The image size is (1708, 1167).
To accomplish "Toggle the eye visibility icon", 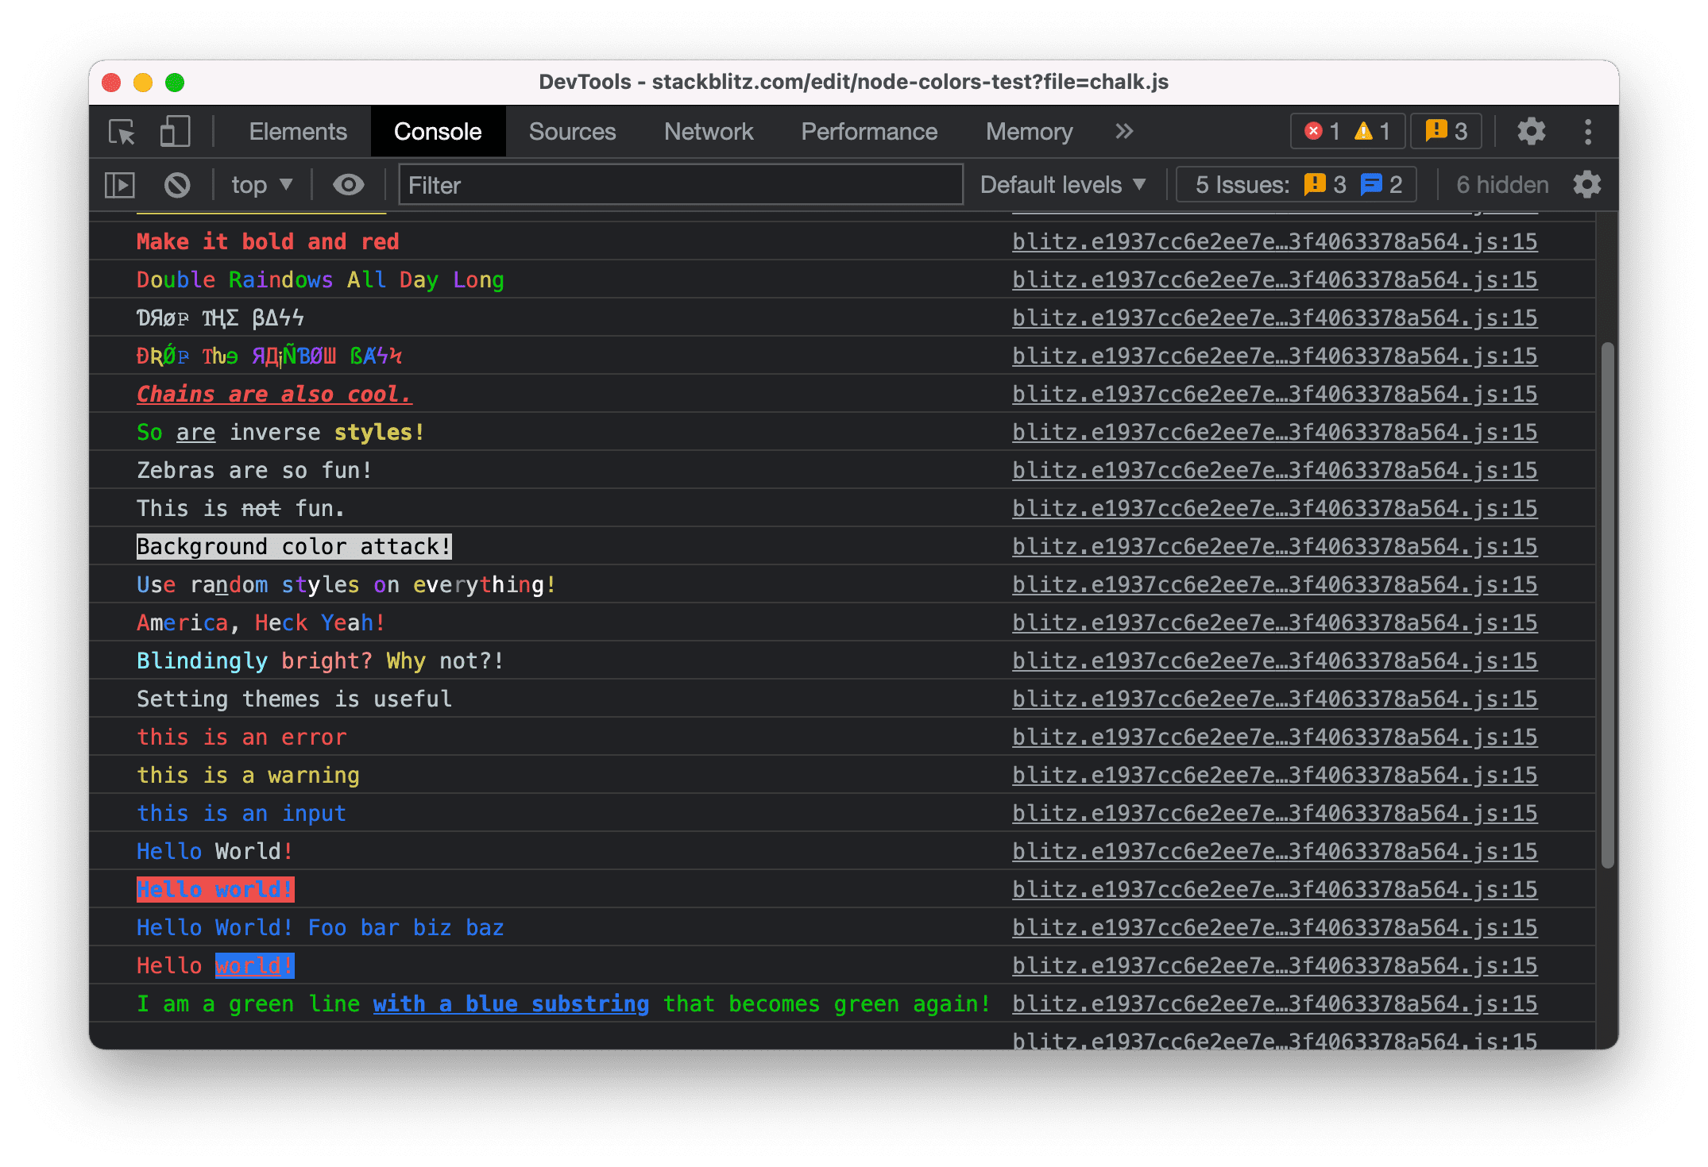I will (349, 183).
